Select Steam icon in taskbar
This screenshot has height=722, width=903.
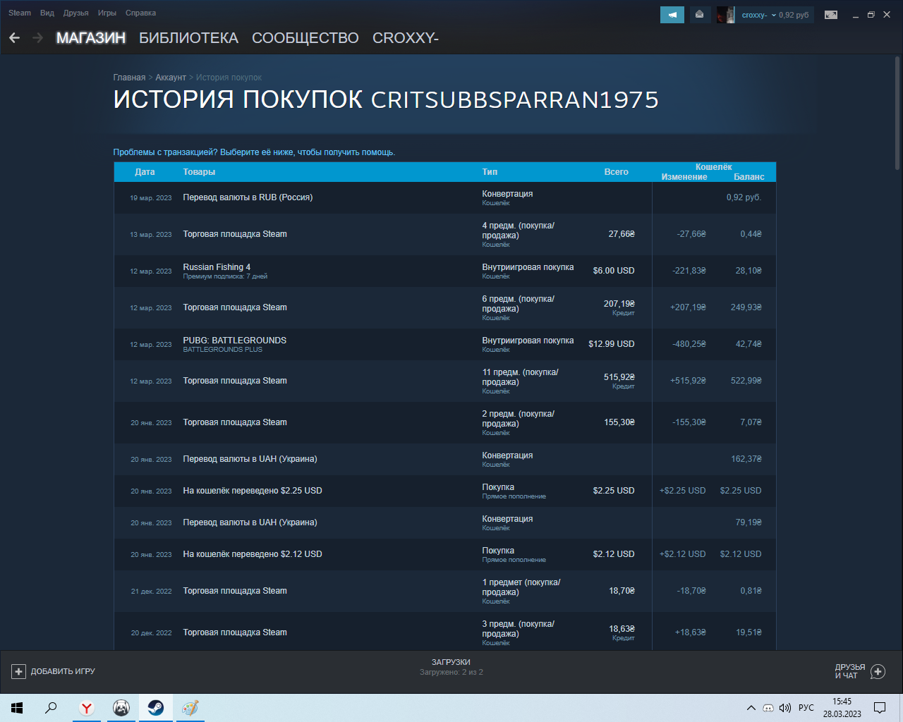156,708
